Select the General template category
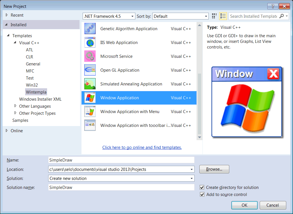The width and height of the screenshot is (293, 214). 33,64
